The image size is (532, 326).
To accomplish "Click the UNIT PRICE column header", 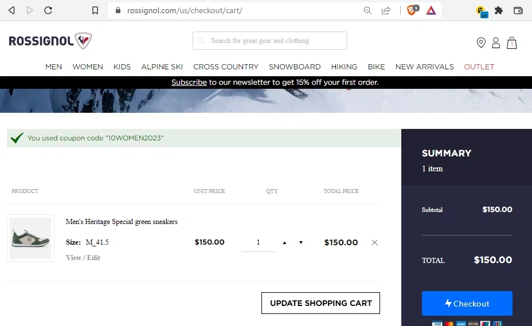I will coord(209,191).
